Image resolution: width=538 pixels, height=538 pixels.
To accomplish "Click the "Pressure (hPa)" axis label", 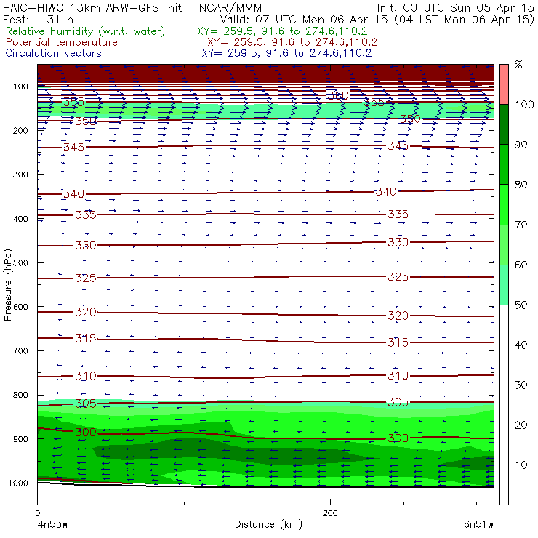I will [x=7, y=285].
